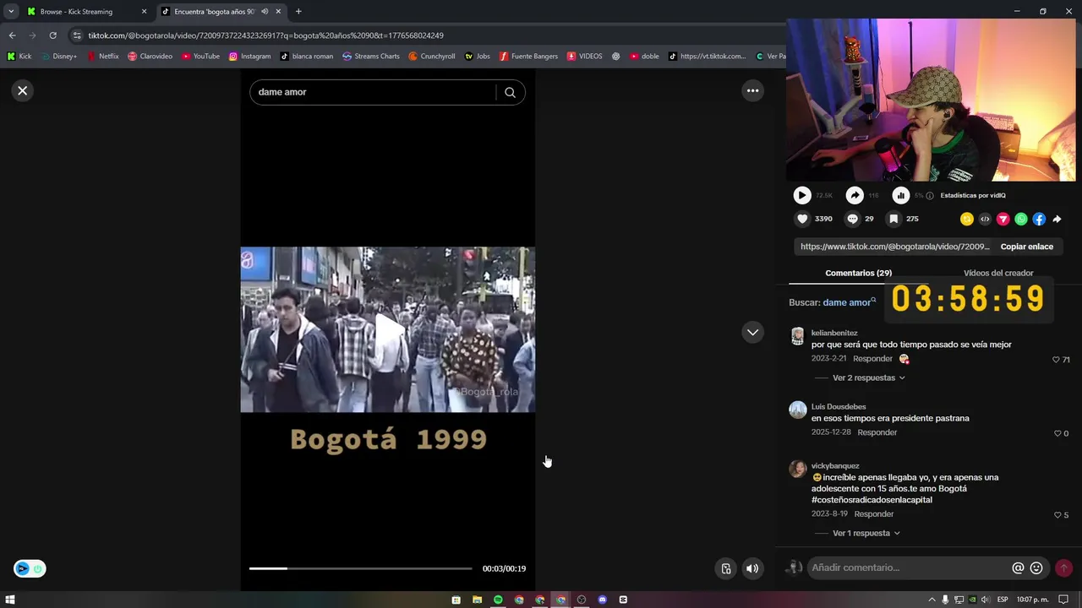Seek on the video progress bar

[360, 568]
